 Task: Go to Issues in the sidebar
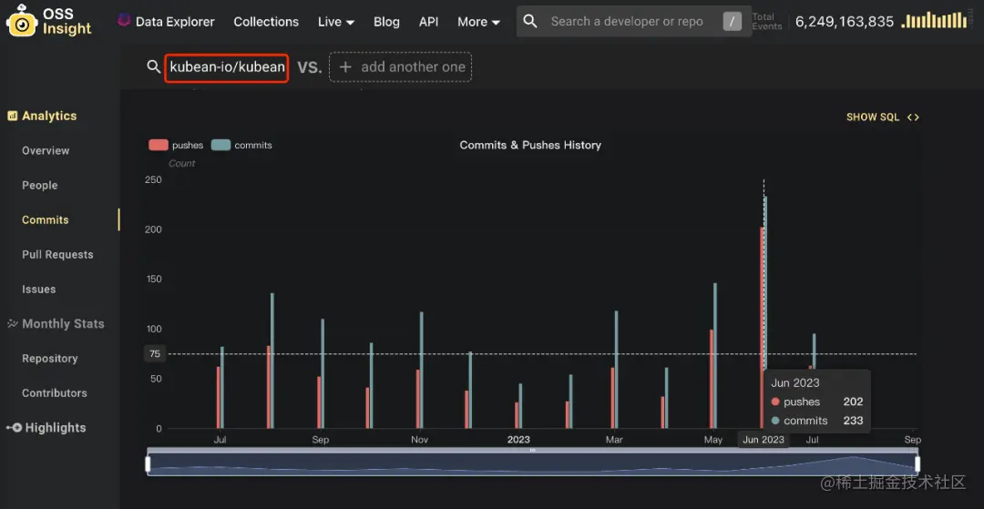click(39, 289)
